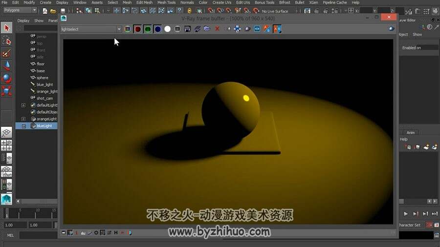The height and width of the screenshot is (247, 440).
Task: Click the playback start time 1.00 field
Action: click(40, 225)
